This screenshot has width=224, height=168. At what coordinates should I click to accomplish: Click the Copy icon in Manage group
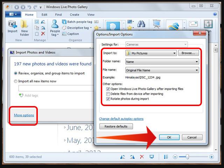click(37, 28)
